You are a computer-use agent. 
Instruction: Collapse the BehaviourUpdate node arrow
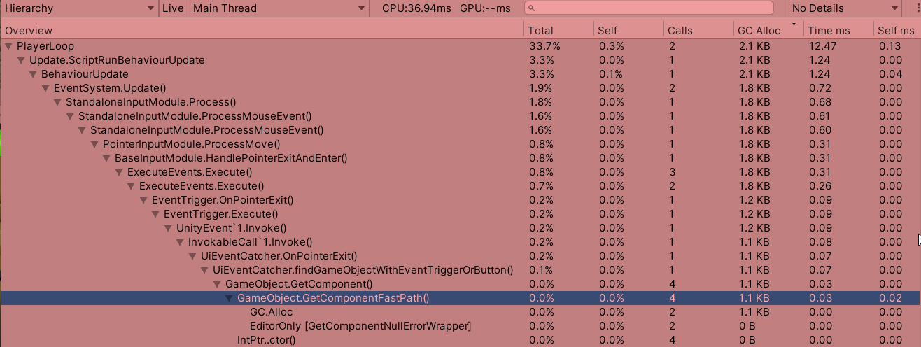click(x=33, y=74)
